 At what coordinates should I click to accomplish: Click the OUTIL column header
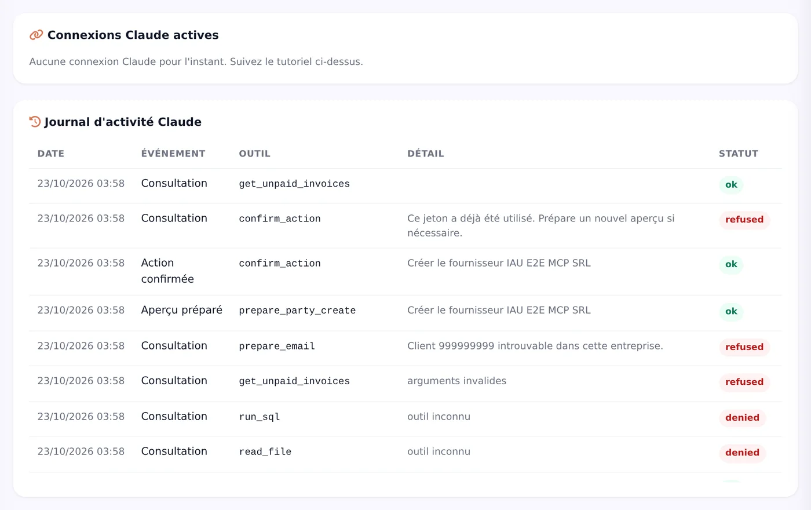[x=255, y=154]
